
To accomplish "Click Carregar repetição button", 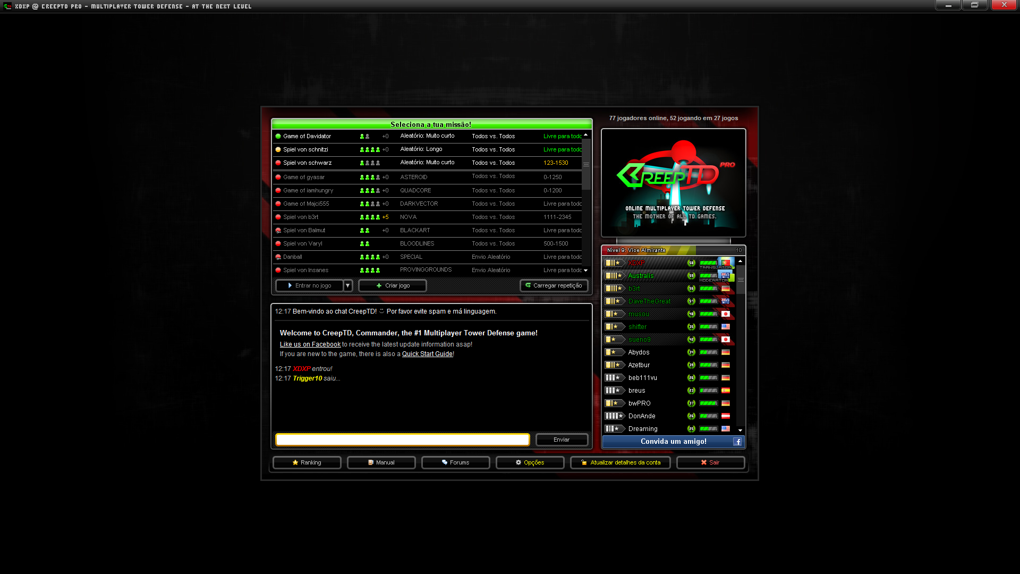I will click(554, 285).
